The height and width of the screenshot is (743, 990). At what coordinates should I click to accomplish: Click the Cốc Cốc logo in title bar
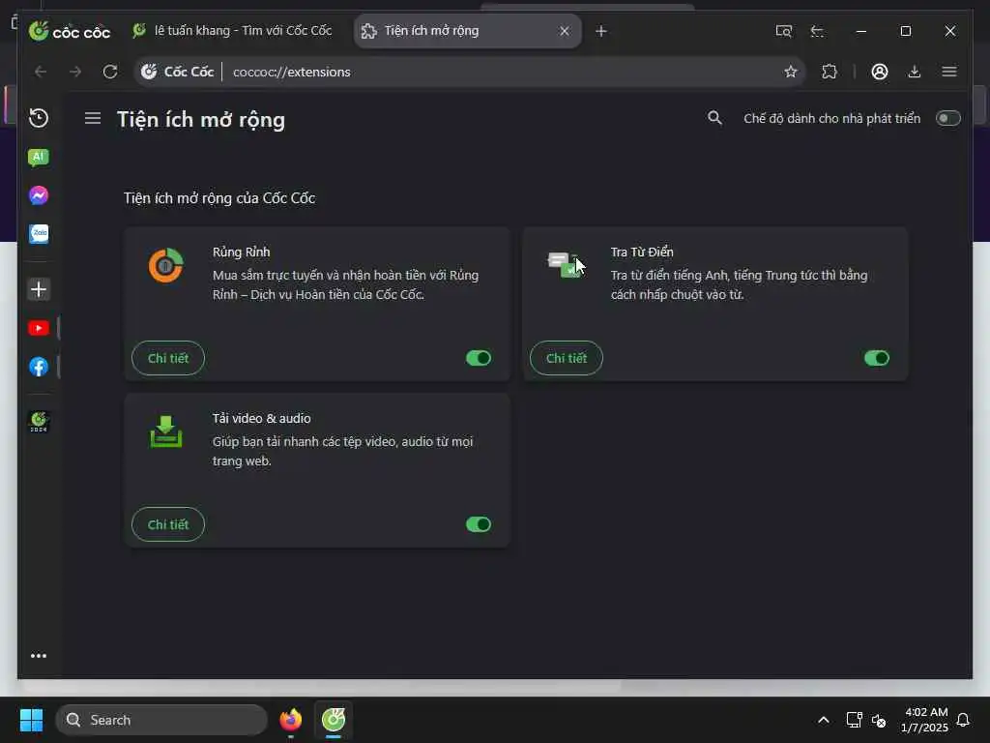(x=70, y=31)
